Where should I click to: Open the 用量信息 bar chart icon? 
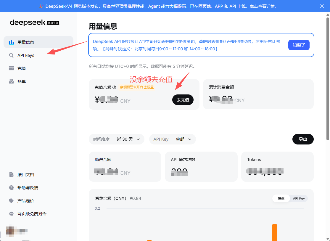pos(11,42)
